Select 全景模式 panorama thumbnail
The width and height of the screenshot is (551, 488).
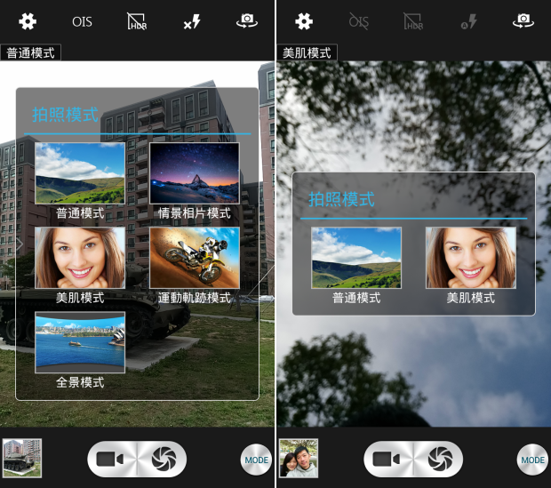tap(80, 342)
